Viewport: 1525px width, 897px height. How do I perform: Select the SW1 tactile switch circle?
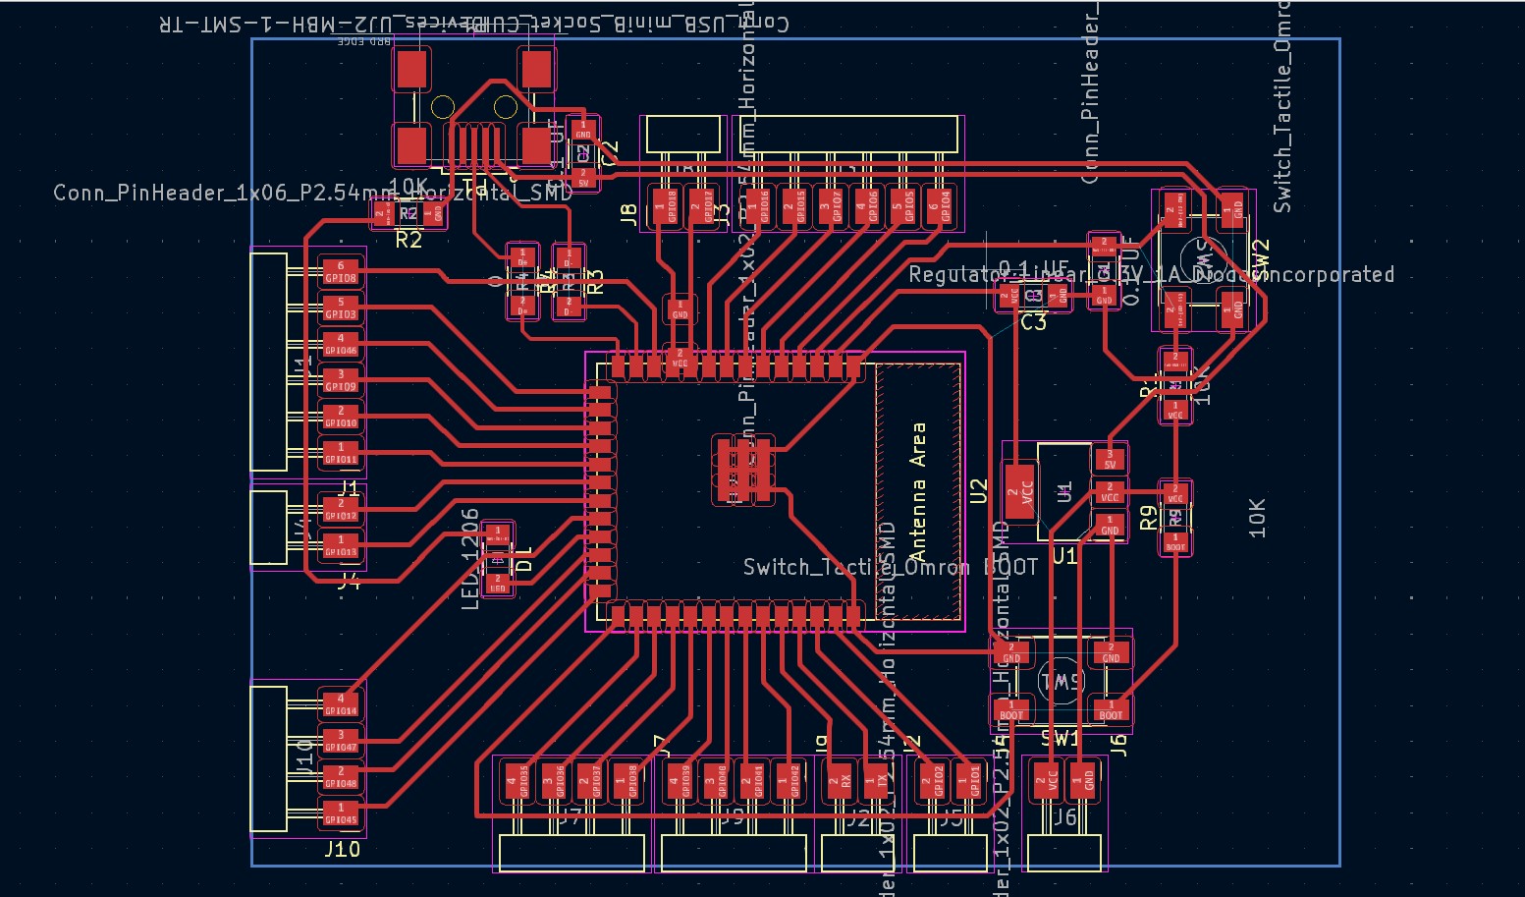[x=1061, y=681]
